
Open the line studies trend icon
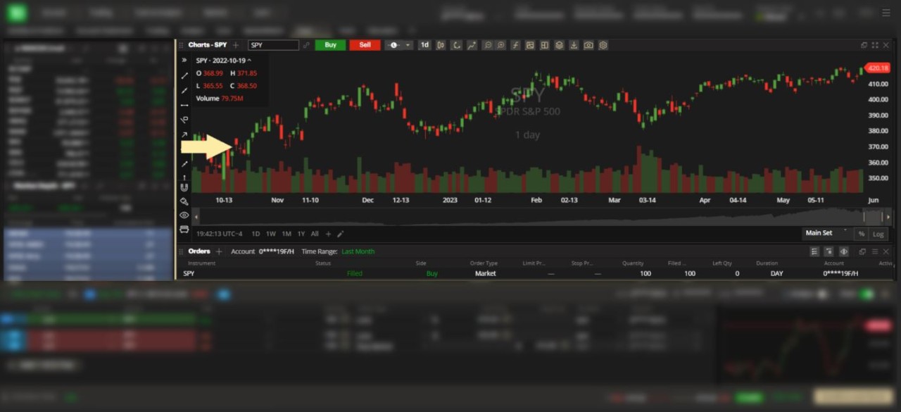pos(471,45)
